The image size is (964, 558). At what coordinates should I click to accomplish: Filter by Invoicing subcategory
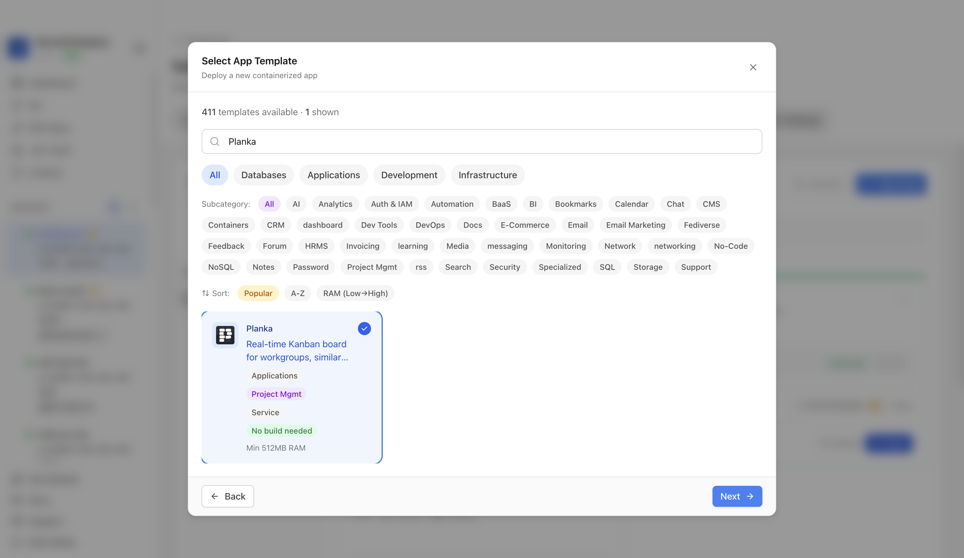point(362,246)
